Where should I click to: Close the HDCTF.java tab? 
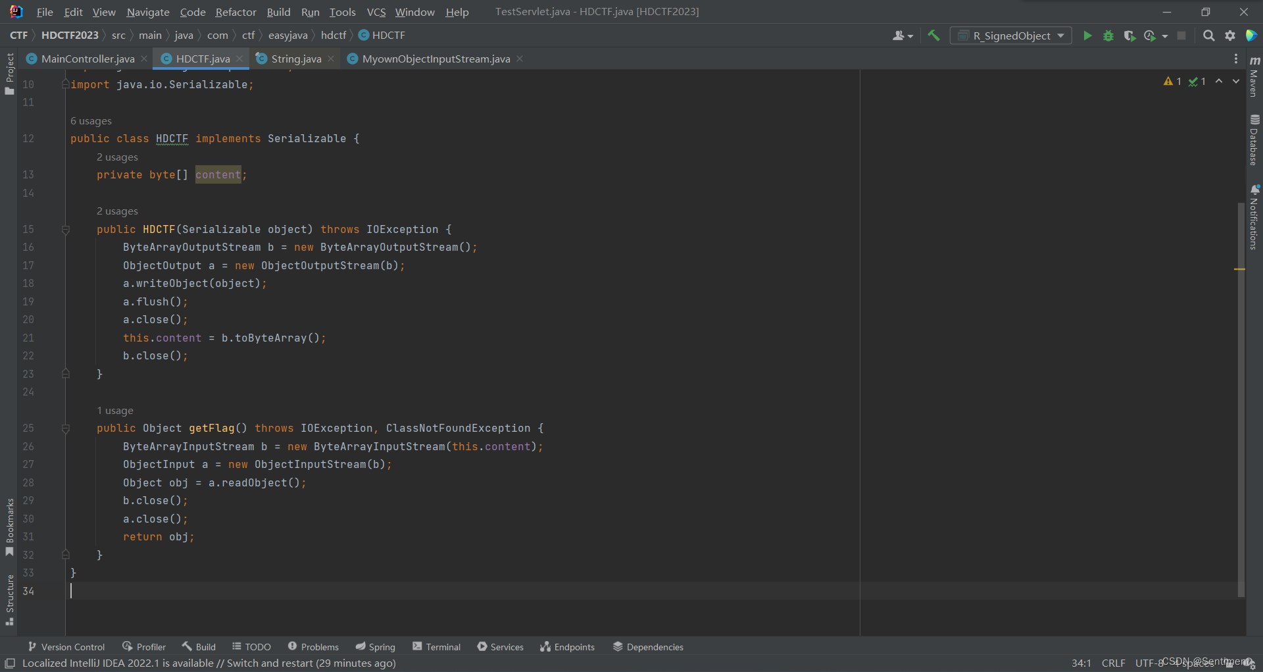(239, 59)
